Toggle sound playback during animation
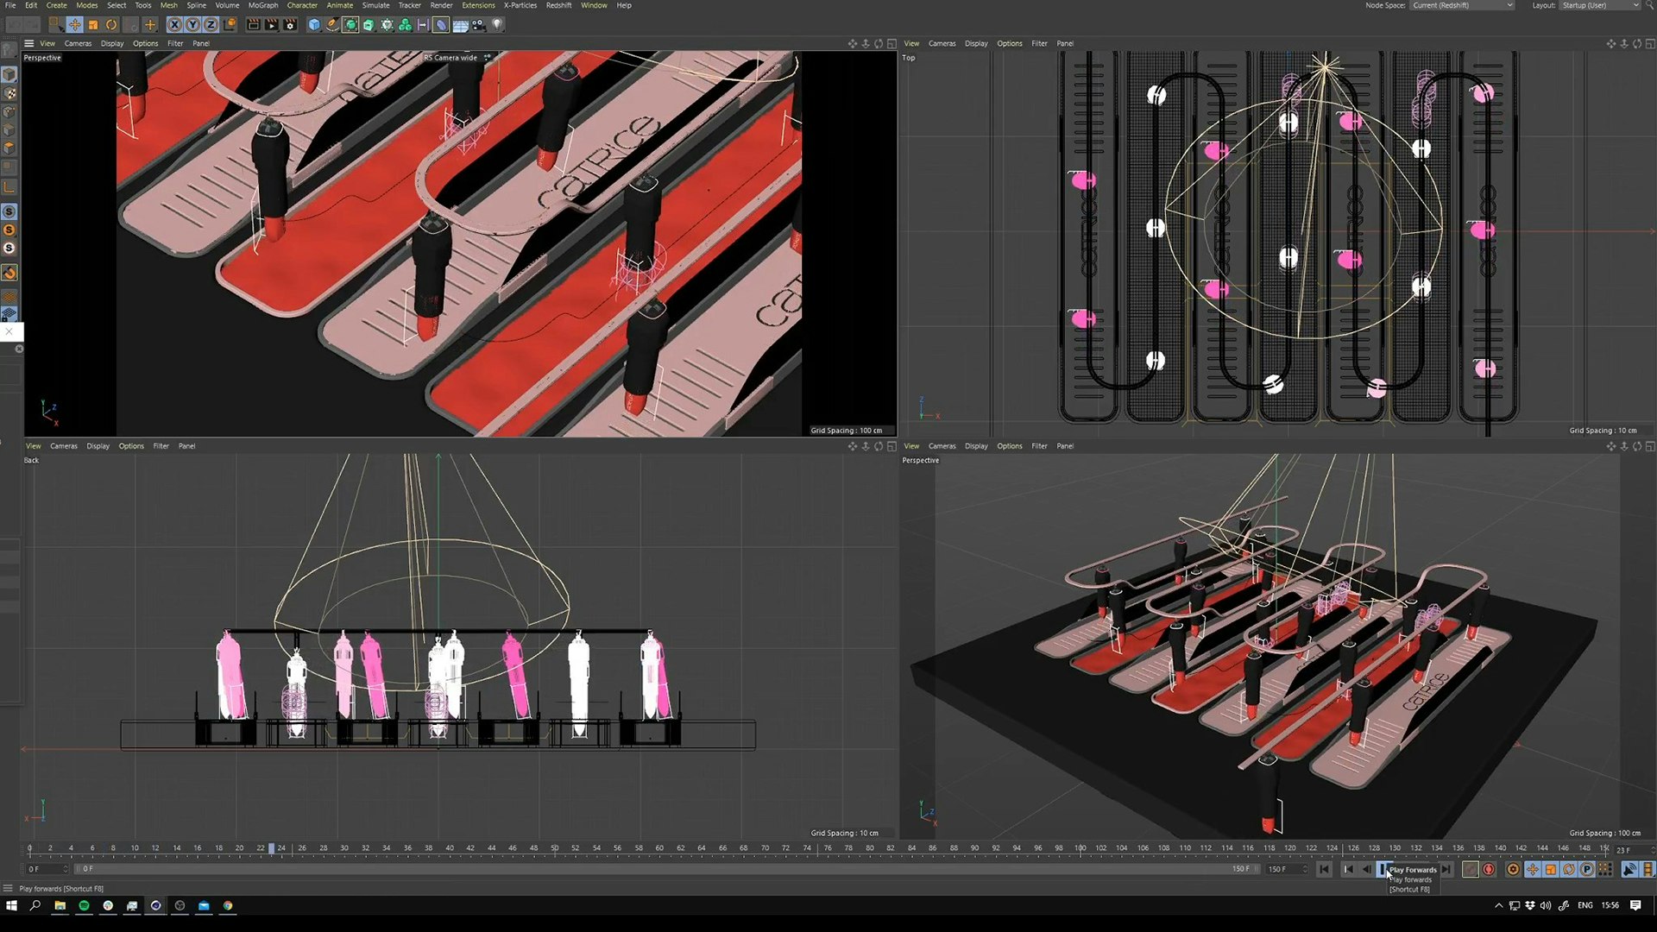 [1629, 869]
